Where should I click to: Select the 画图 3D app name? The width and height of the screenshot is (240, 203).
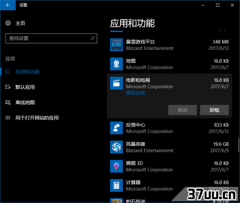[135, 163]
